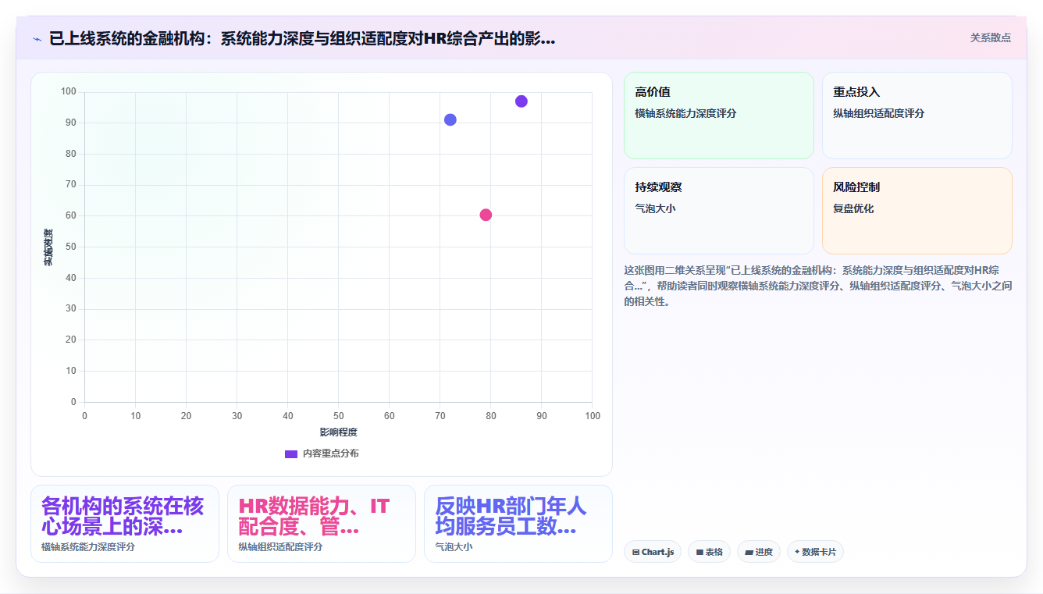Screen dimensions: 1043x594
Task: Click the 影响程度 x-axis title
Action: (x=338, y=432)
